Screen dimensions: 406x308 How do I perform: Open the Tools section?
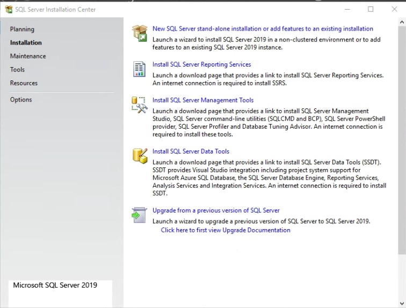17,70
